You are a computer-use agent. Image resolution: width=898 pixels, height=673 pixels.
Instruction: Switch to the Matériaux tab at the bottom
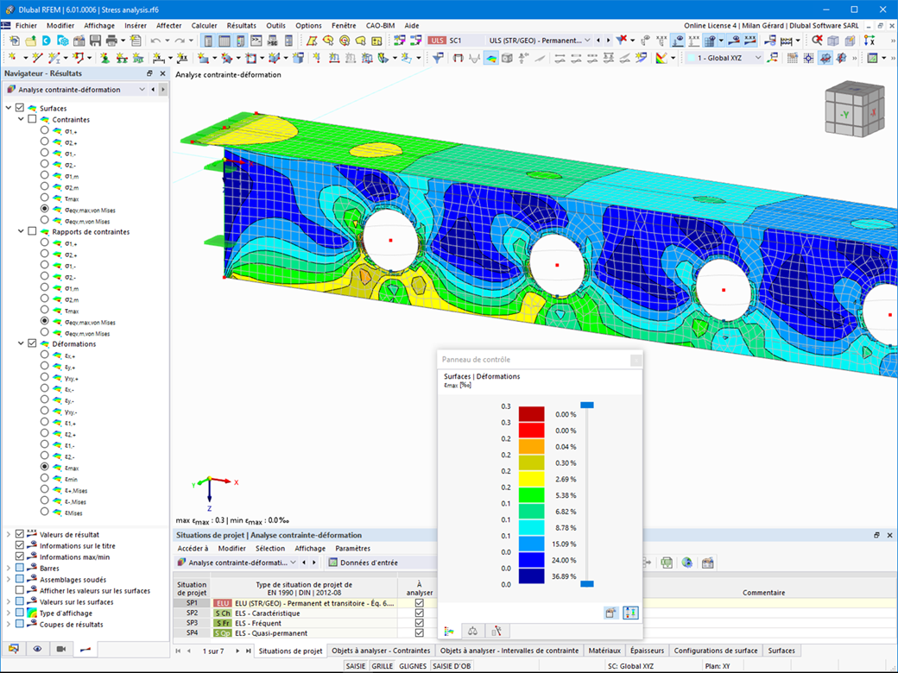[x=604, y=651]
